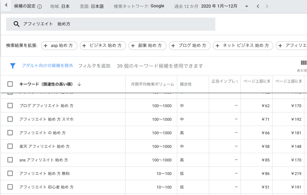Click keyword アフィリエイト 初心者 始め方
The image size is (307, 195).
coord(46,187)
